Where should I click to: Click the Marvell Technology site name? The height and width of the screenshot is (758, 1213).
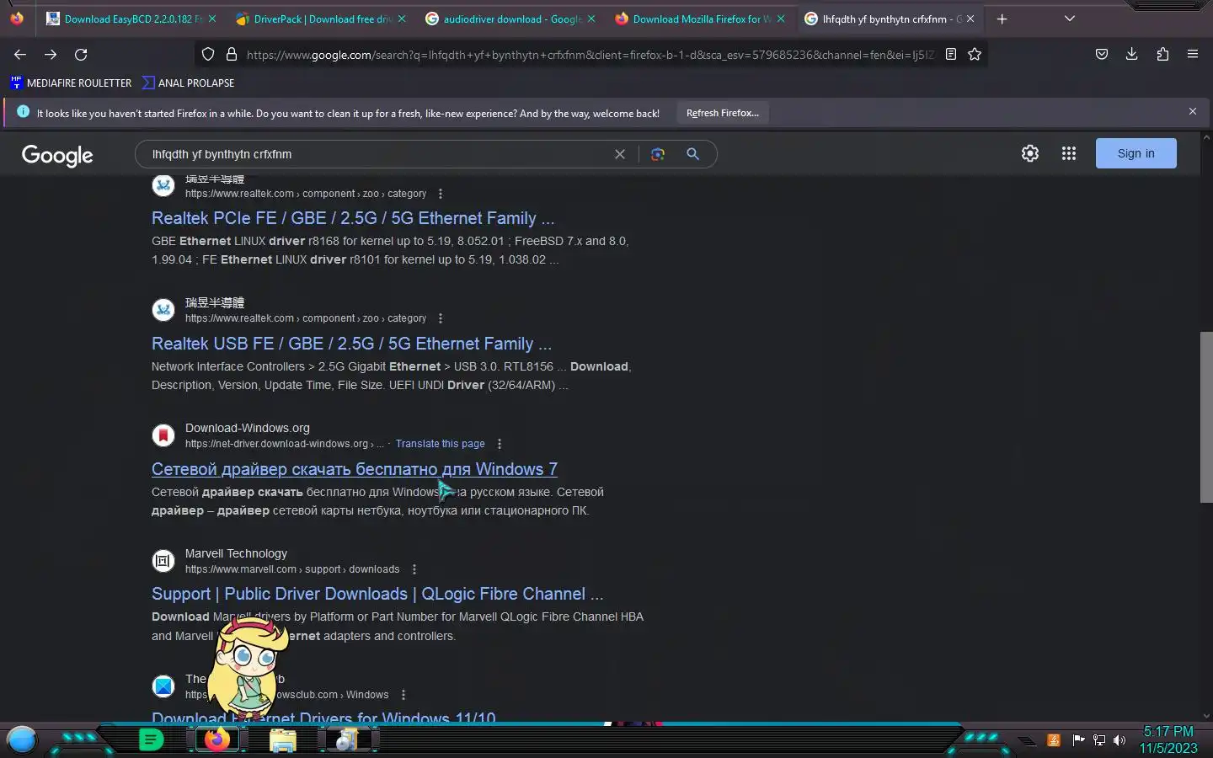(x=236, y=553)
